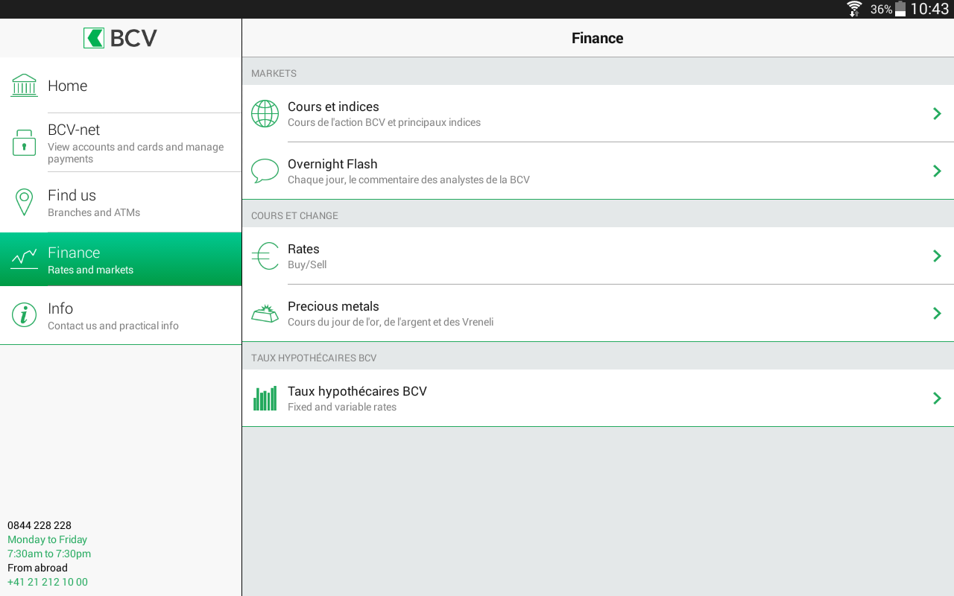Open the Overnight Flash title
The image size is (954, 596).
(x=332, y=164)
